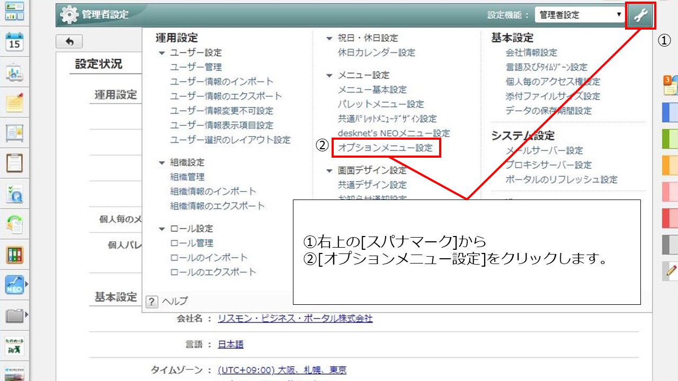Viewport: 678px width, 381px height.
Task: Open ユーザー管理 in the menu
Action: coord(196,67)
